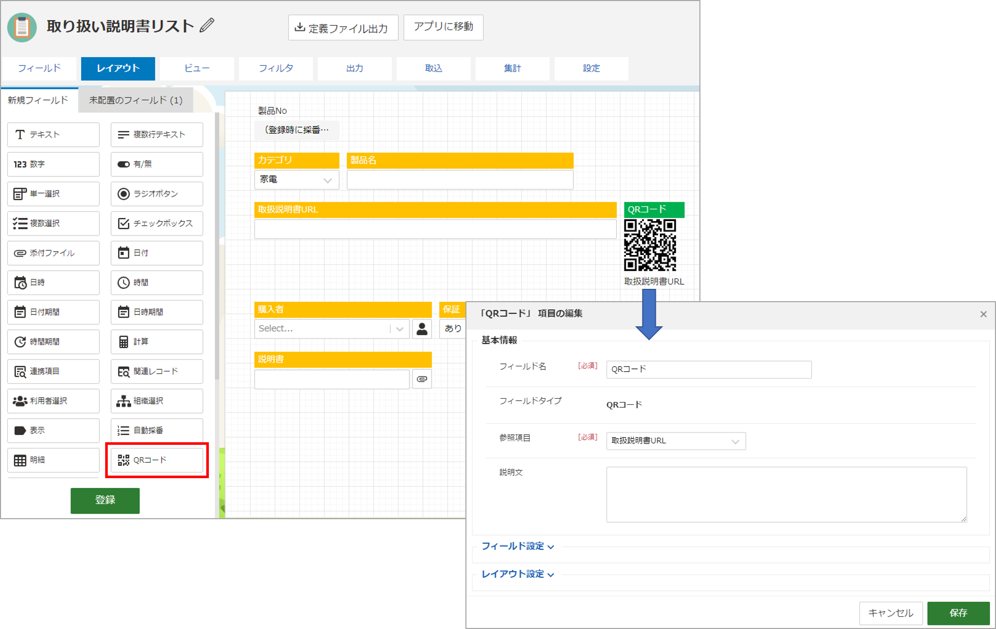Viewport: 996px width, 629px height.
Task: Select the 連携項目 field type
Action: tap(53, 371)
